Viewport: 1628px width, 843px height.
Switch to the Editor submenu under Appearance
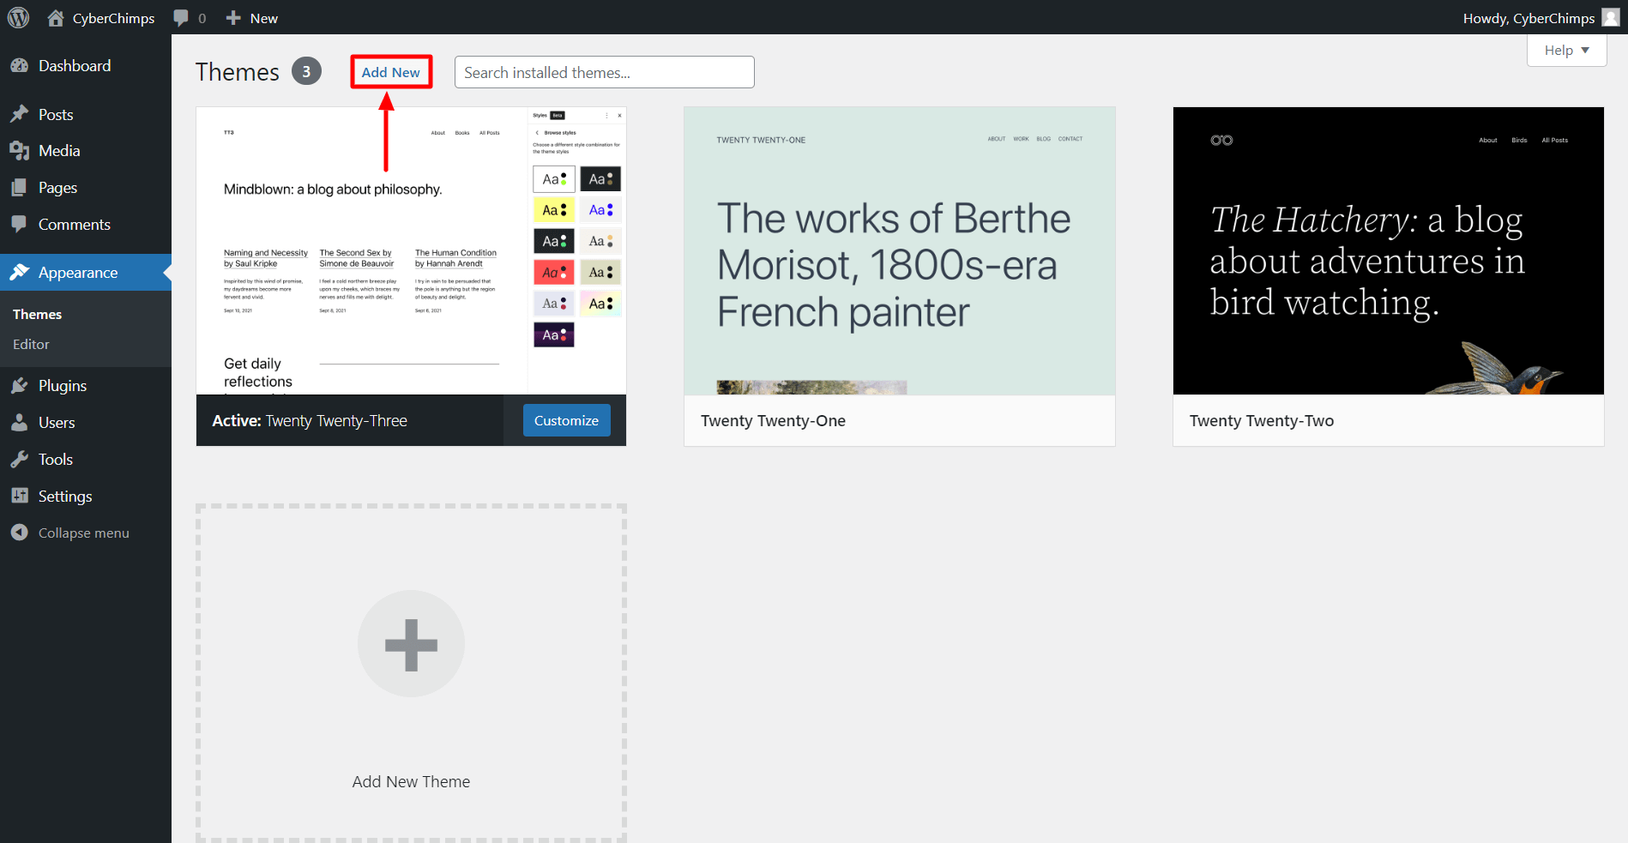[31, 344]
